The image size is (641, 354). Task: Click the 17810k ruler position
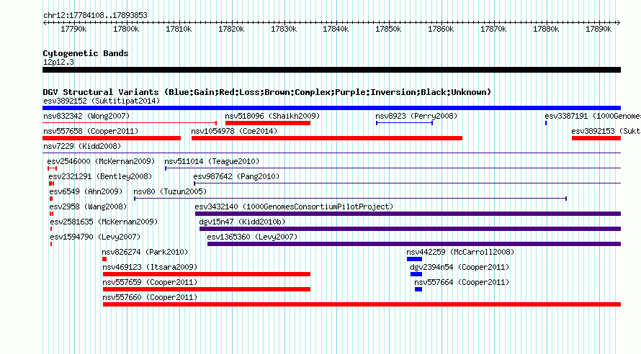click(x=179, y=29)
